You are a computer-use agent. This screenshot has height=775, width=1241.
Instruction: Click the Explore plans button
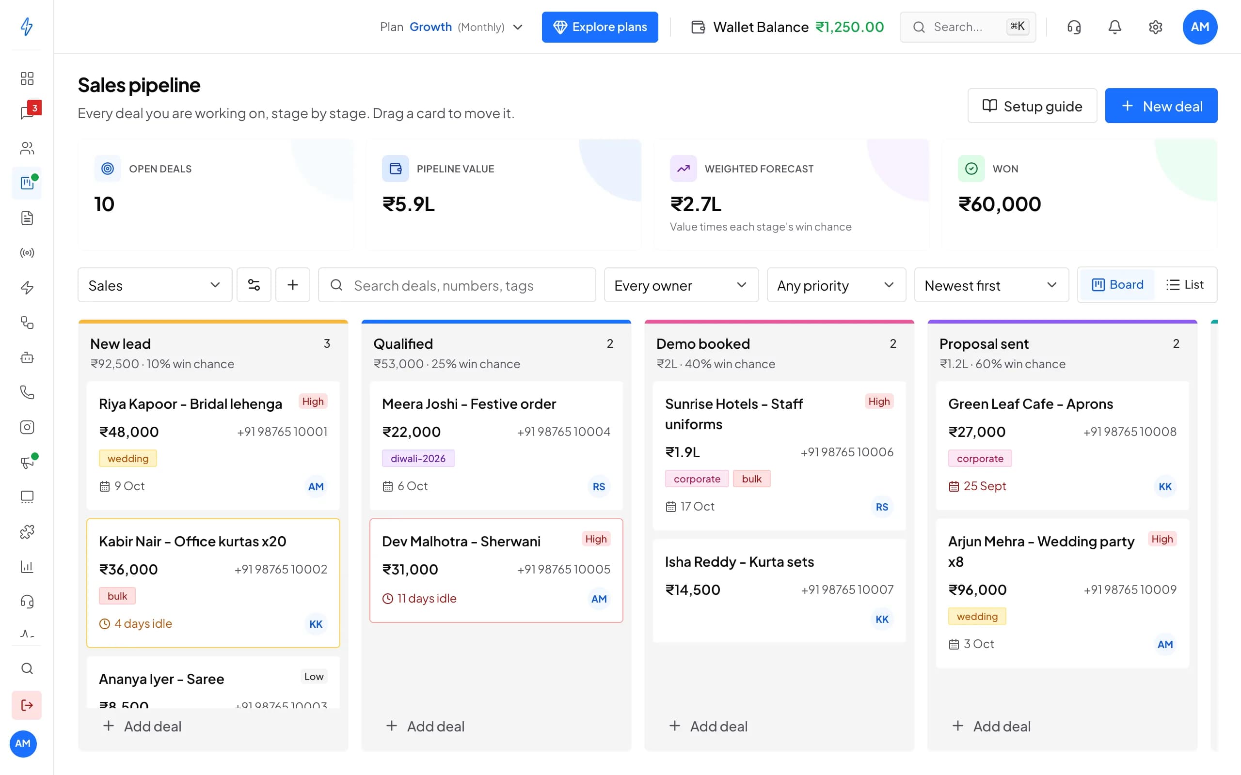600,27
